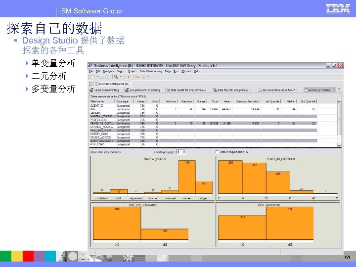
Task: Sort by the 3rd Quartile column header
Action: click(307, 101)
